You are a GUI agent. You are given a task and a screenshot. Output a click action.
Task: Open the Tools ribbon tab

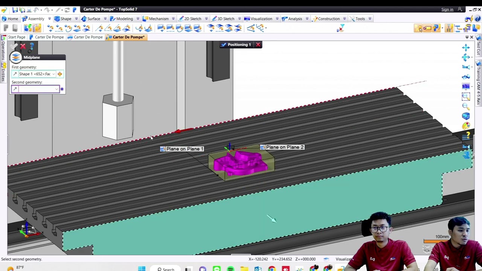click(357, 19)
